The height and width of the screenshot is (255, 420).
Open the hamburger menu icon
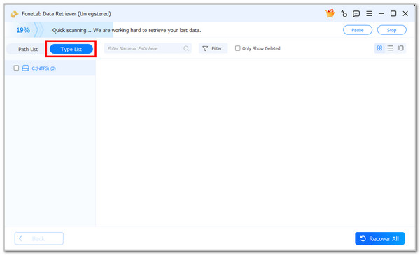coord(369,14)
